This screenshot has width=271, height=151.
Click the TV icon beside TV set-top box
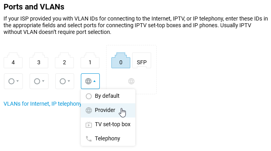89,125
